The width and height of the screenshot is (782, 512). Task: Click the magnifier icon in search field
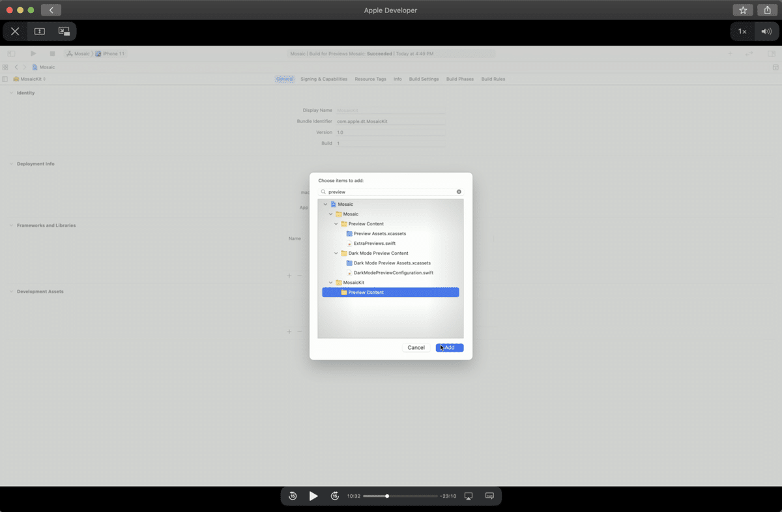point(324,192)
